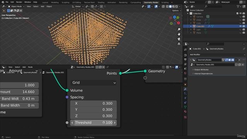The image size is (247, 139).
Task: Toggle Cube.001 visibility eye in outliner
Action: point(240,26)
